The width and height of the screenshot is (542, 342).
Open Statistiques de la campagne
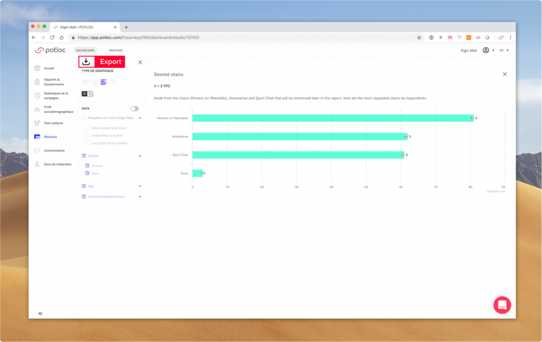click(x=56, y=95)
